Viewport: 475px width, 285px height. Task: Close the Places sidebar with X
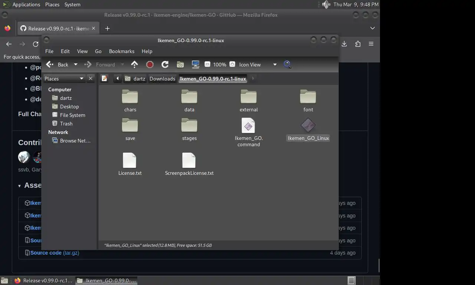[91, 78]
